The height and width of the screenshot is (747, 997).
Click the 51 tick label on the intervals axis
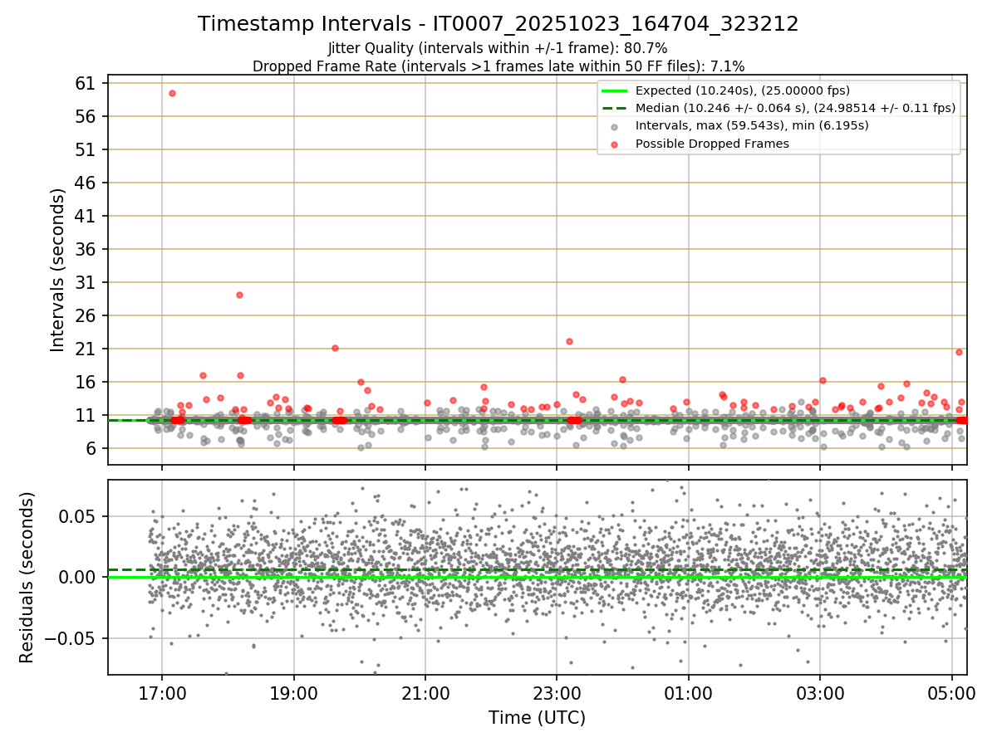click(87, 149)
